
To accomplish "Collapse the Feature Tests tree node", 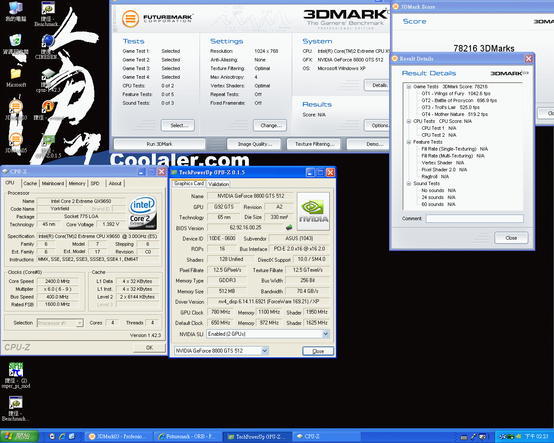I will 409,142.
